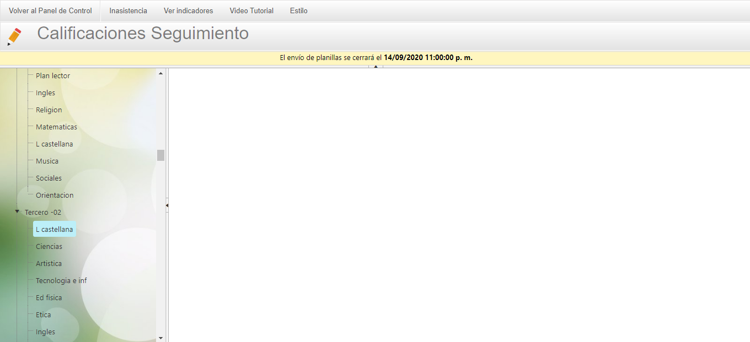Open Ver indicadores in the top menu
This screenshot has width=750, height=342.
click(188, 10)
